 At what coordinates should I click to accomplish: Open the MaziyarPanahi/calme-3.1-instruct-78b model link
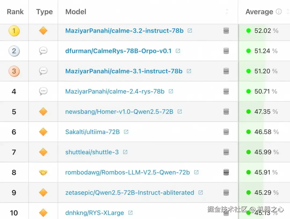tap(124, 71)
